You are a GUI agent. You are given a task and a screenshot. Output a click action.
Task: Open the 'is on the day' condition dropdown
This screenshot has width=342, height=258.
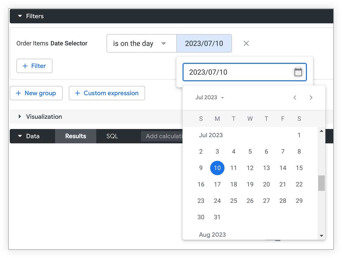click(x=141, y=43)
